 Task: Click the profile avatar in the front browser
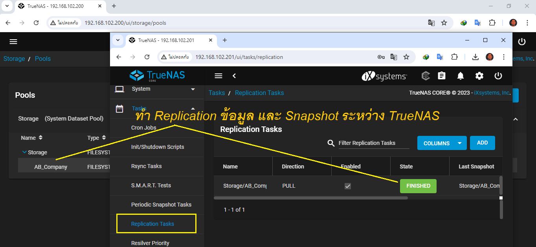(489, 57)
